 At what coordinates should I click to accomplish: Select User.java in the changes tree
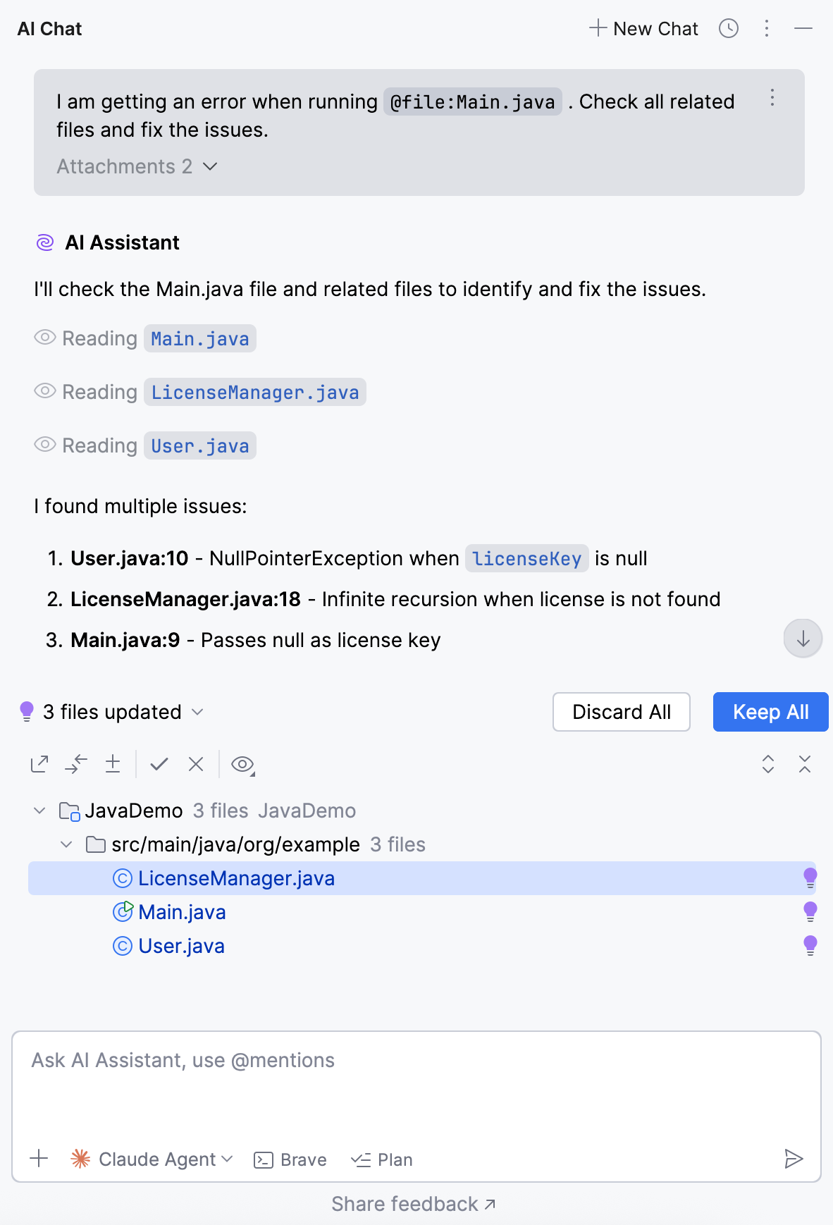coord(181,946)
